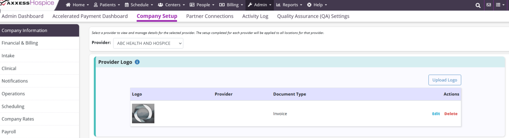Delete the Invoice logo entry

[451, 114]
